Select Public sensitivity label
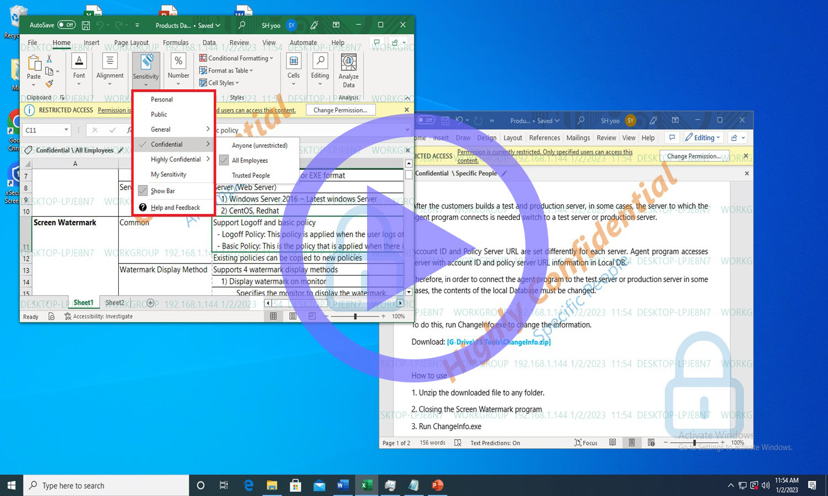Screen dimensions: 828x496 (x=159, y=115)
